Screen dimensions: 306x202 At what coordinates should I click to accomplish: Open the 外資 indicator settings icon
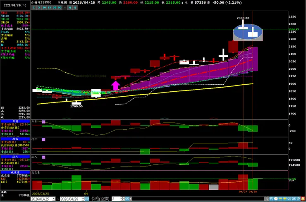43,122
